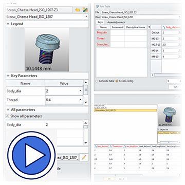Collapse the Key Parameters section
This screenshot has height=185, width=185.
[8, 76]
